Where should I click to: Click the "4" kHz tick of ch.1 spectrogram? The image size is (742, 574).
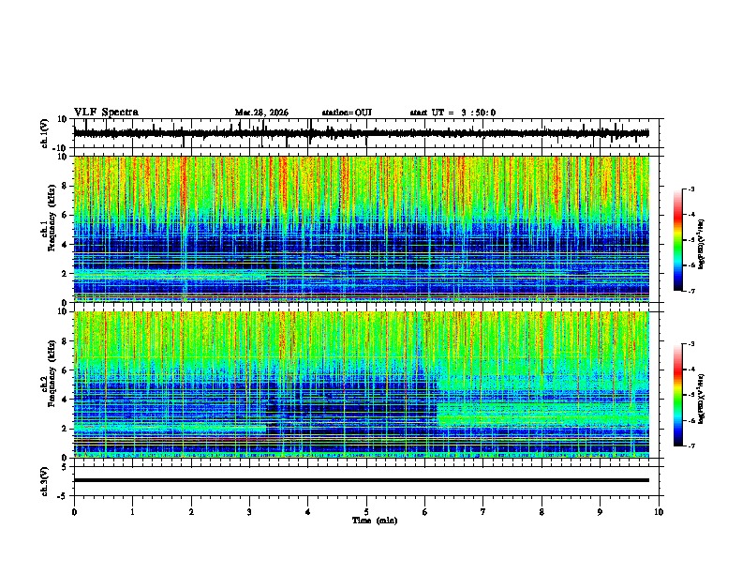point(65,245)
